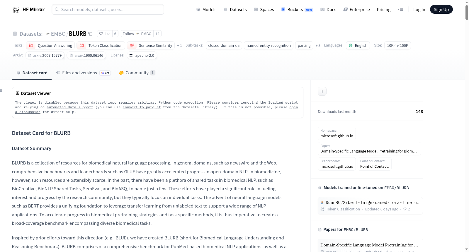Click the Datasets heading icon
The image size is (469, 252).
[15, 34]
